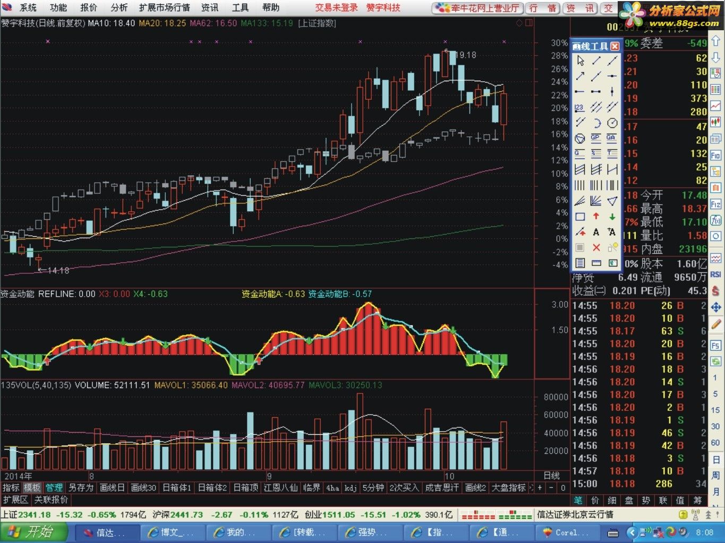Viewport: 725px width, 543px height.
Task: Open the 资讯 menu
Action: pos(210,7)
